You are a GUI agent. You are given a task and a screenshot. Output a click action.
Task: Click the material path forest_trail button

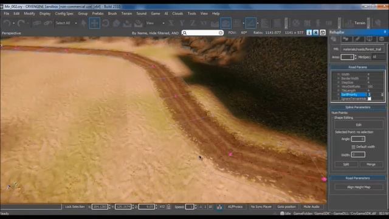point(362,49)
